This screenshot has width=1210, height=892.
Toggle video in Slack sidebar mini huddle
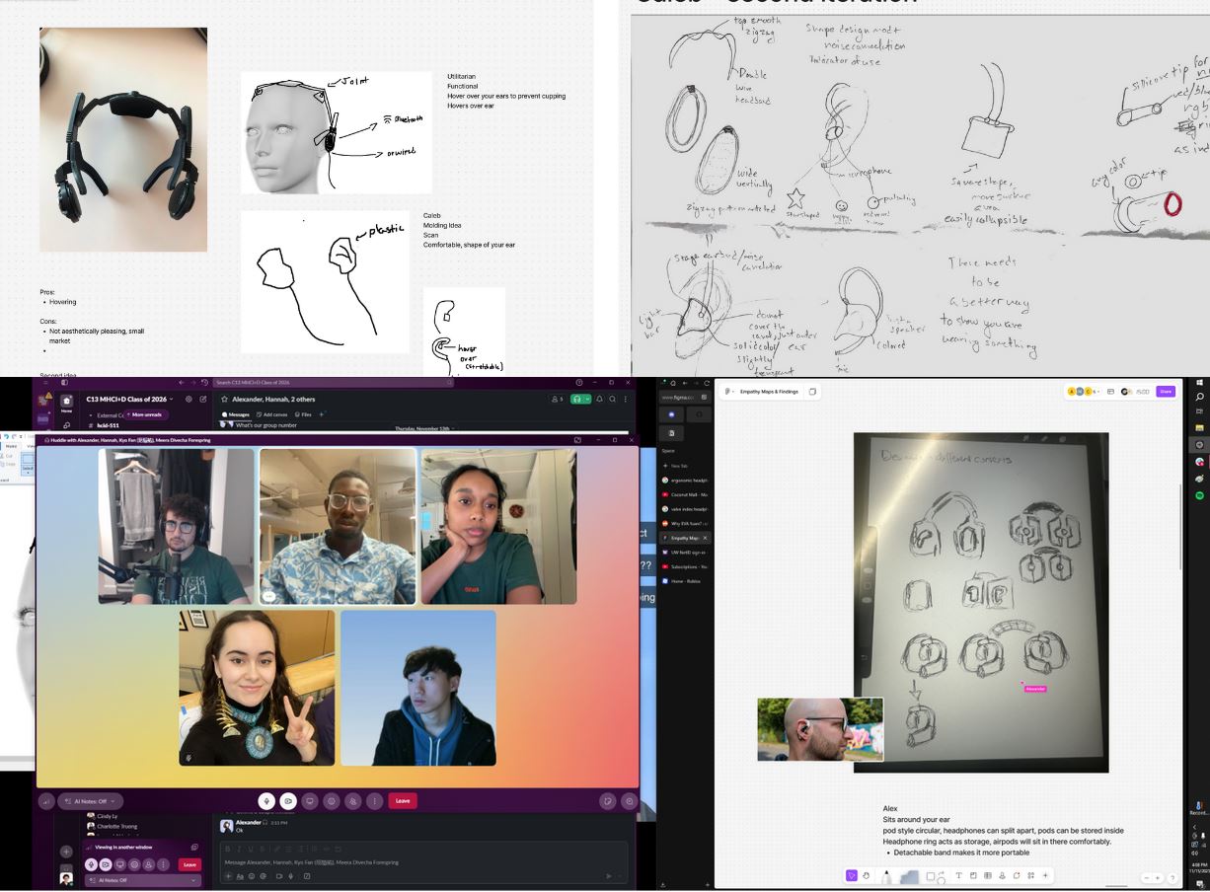[x=106, y=864]
